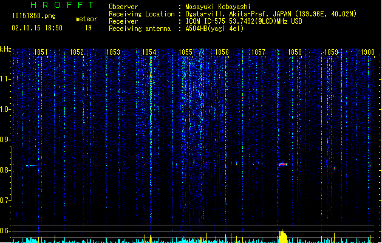Click the 0.7 kHz axis label
This screenshot has height=243, width=382.
pyautogui.click(x=5, y=200)
